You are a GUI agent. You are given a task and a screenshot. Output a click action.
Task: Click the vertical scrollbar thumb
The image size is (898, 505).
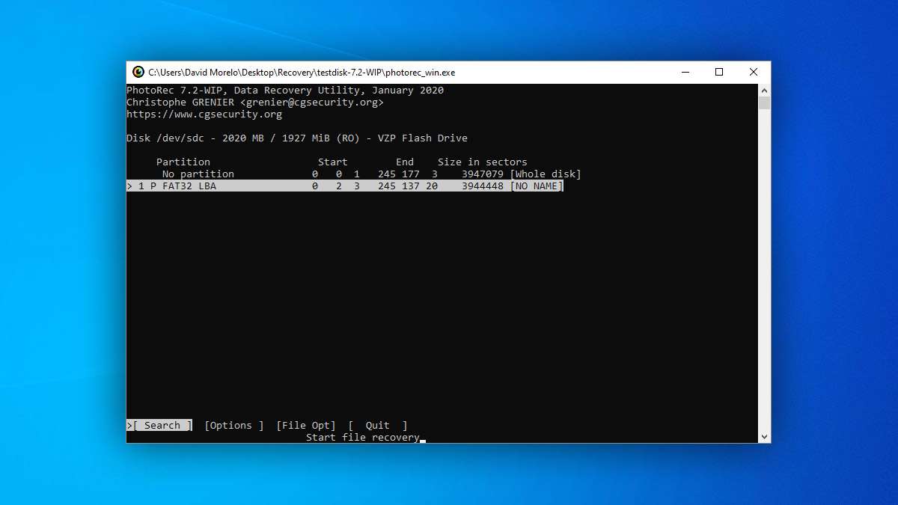(x=764, y=102)
